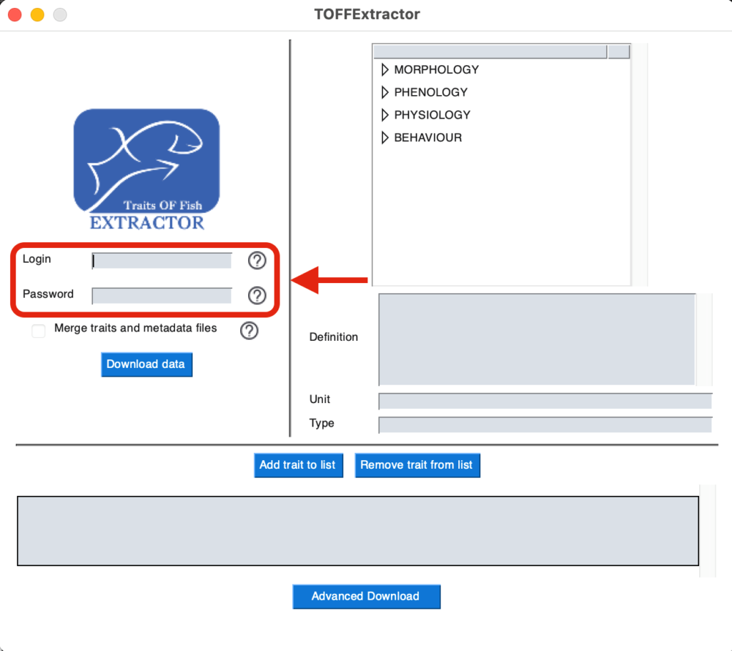
Task: Click the Unit field
Action: [x=545, y=401]
